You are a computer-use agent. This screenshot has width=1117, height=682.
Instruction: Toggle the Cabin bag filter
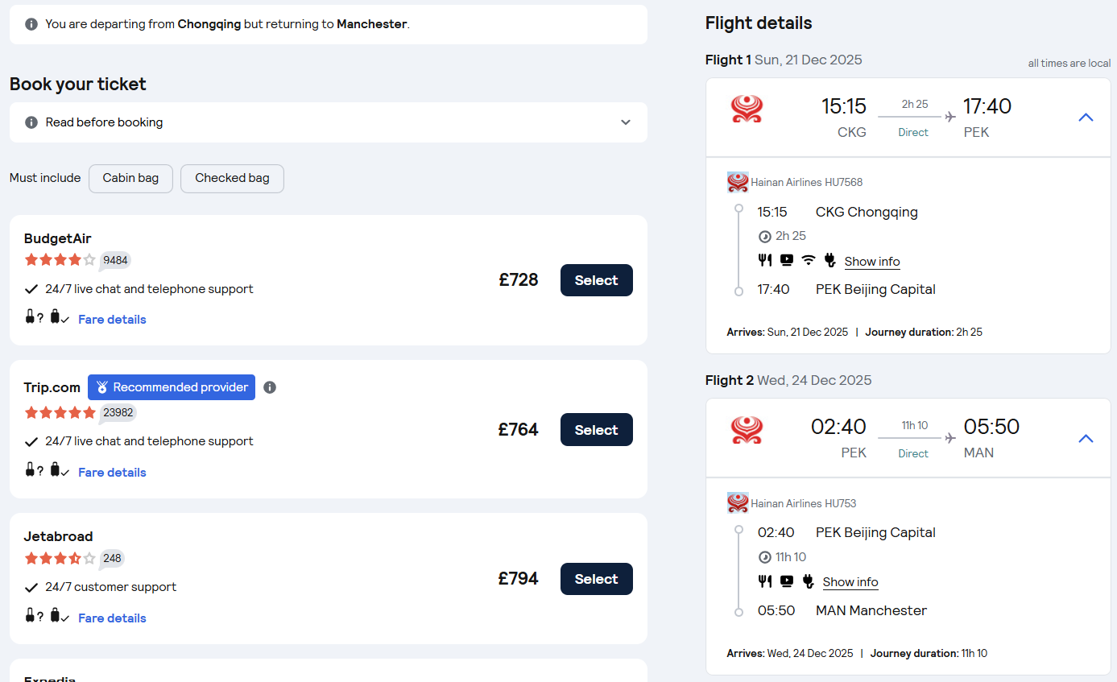130,178
